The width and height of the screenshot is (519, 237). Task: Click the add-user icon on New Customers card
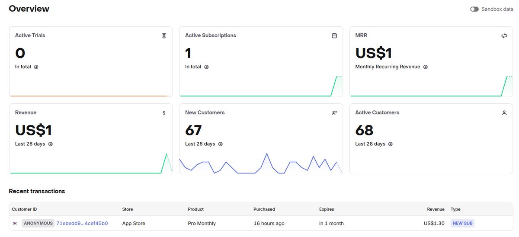[x=334, y=113]
